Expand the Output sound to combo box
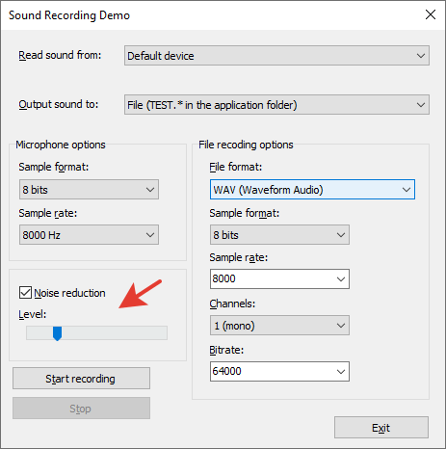This screenshot has width=446, height=449. 276,105
